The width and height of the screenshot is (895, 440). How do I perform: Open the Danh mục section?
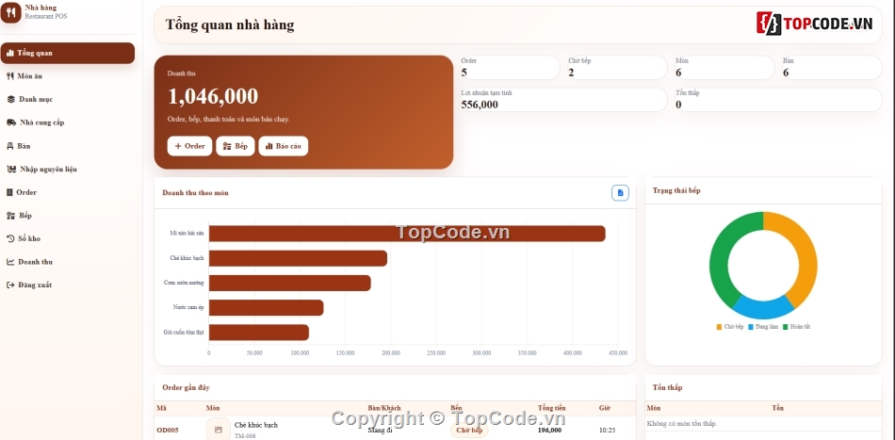67,99
